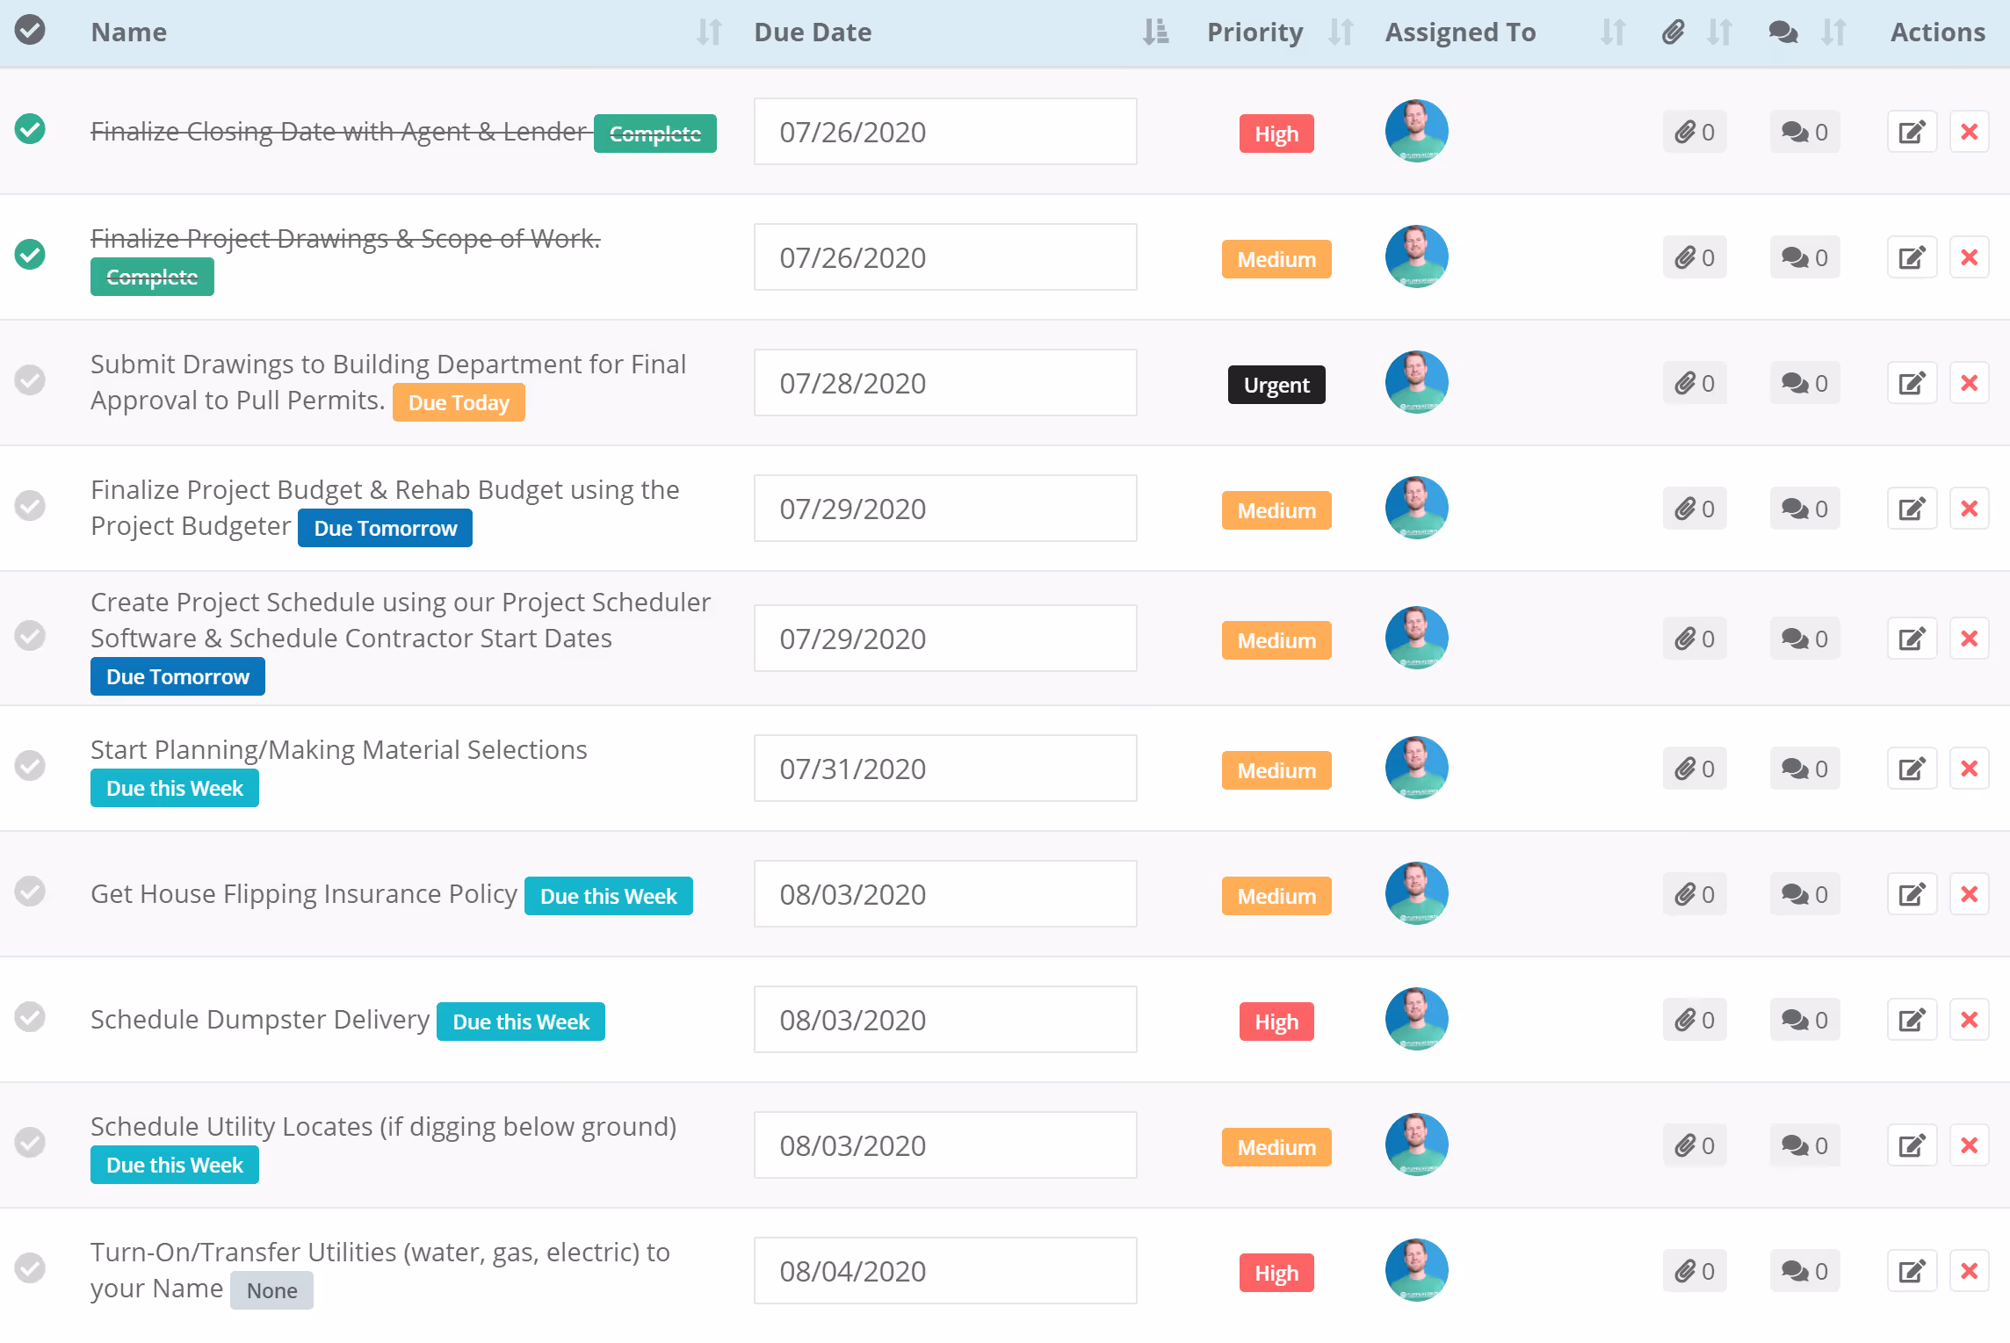
Task: Delete the Schedule Utility Locates task
Action: [1970, 1146]
